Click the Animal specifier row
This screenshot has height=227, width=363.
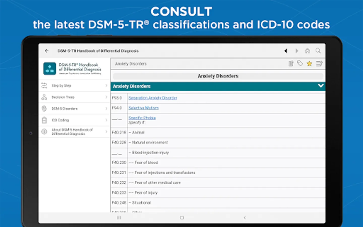pyautogui.click(x=226, y=132)
